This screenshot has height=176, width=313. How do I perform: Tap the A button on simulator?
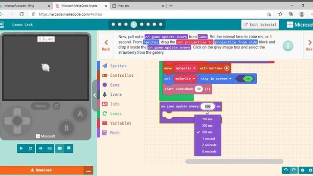(x=80, y=114)
